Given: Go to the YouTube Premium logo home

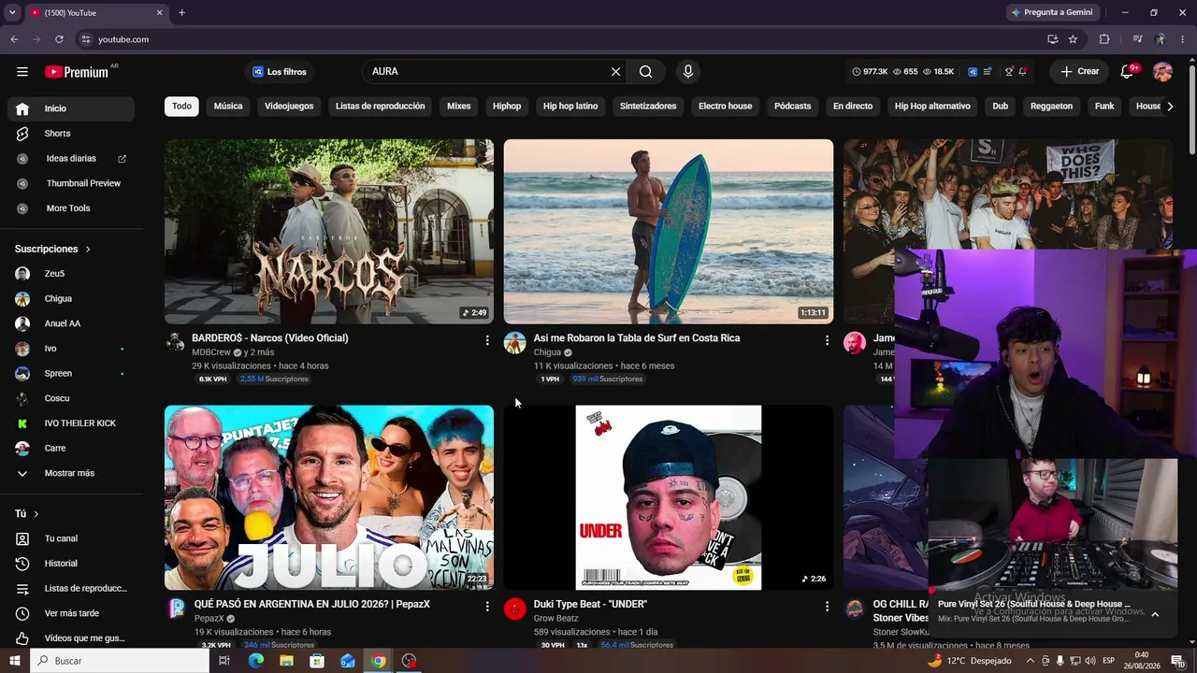Looking at the screenshot, I should tap(77, 72).
